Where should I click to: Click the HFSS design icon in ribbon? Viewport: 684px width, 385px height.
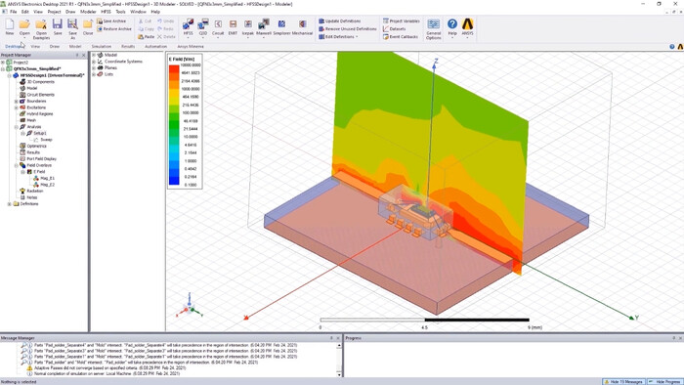[x=189, y=26]
